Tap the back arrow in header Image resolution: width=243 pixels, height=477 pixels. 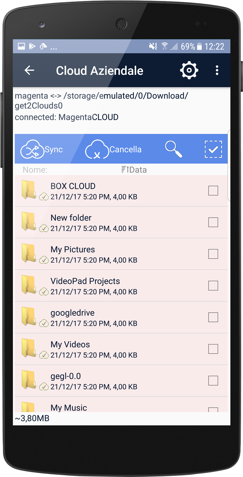(x=29, y=70)
